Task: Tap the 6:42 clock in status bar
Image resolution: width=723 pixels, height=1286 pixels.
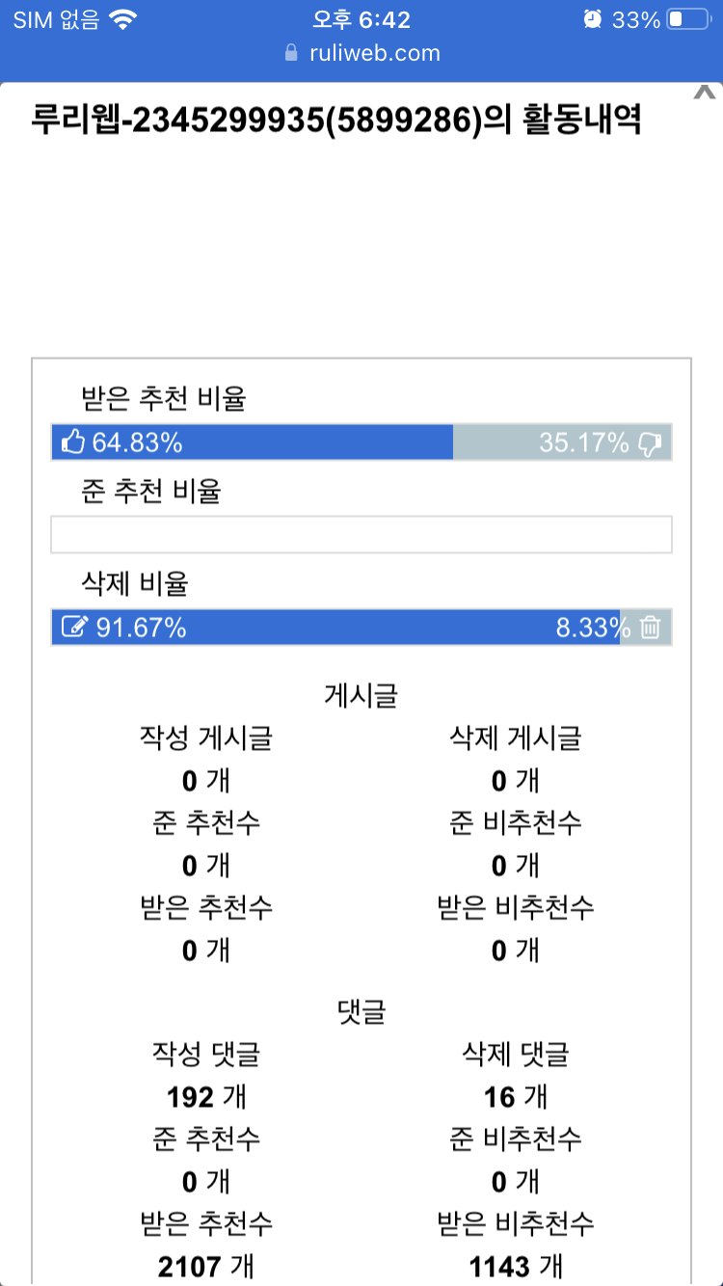Action: tap(361, 19)
